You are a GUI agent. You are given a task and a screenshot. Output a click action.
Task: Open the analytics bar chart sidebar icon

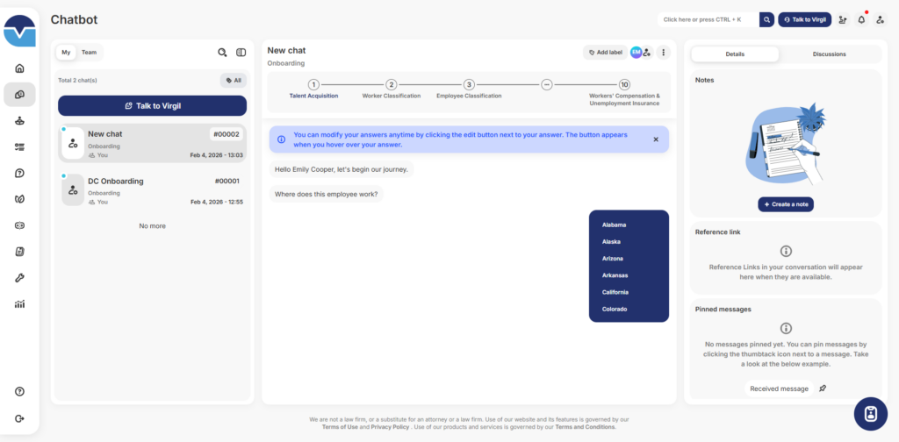click(19, 304)
